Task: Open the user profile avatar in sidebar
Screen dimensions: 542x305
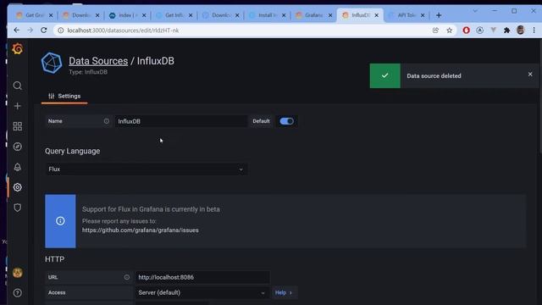Action: 18,273
